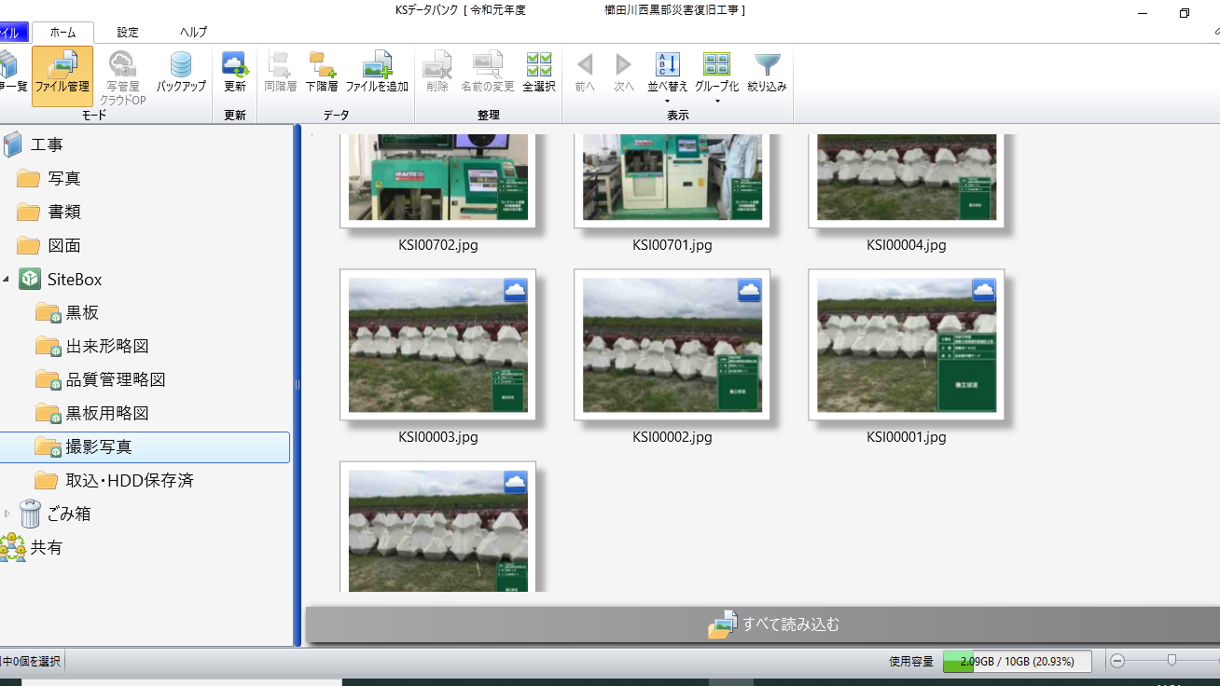Collapse the SiteBox tree node
Screen dimensions: 1220x686
(x=7, y=280)
